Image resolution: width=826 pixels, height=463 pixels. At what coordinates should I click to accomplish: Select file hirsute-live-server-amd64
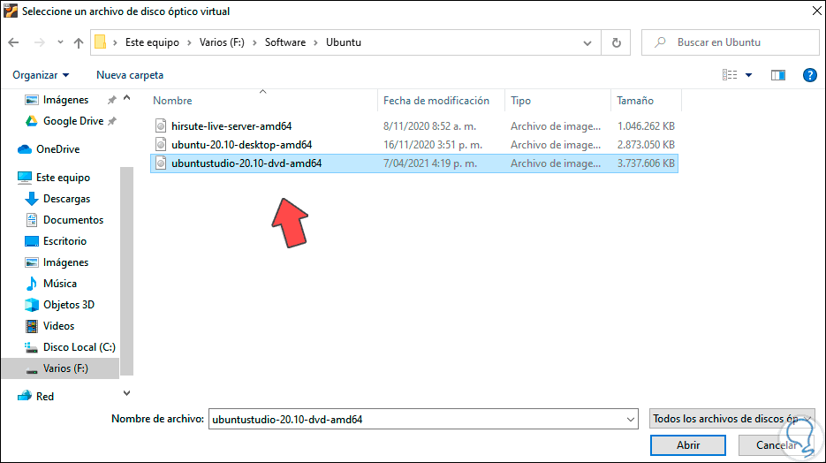click(231, 126)
